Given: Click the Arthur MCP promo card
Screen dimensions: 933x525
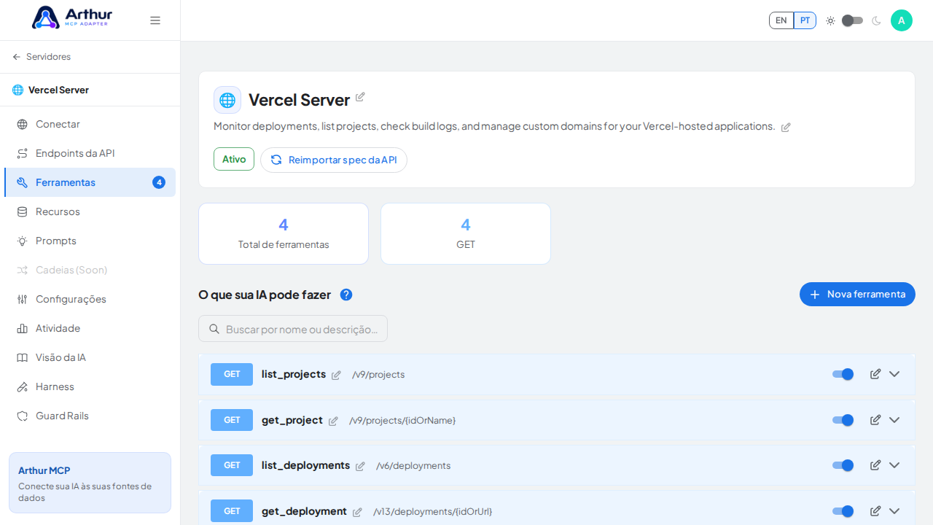Looking at the screenshot, I should 90,483.
